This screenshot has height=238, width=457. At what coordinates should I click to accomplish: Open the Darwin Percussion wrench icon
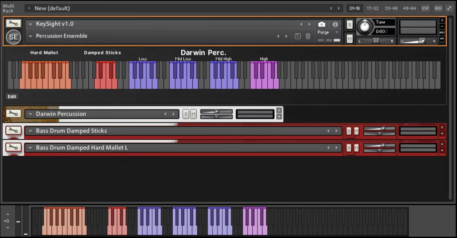[x=13, y=113]
